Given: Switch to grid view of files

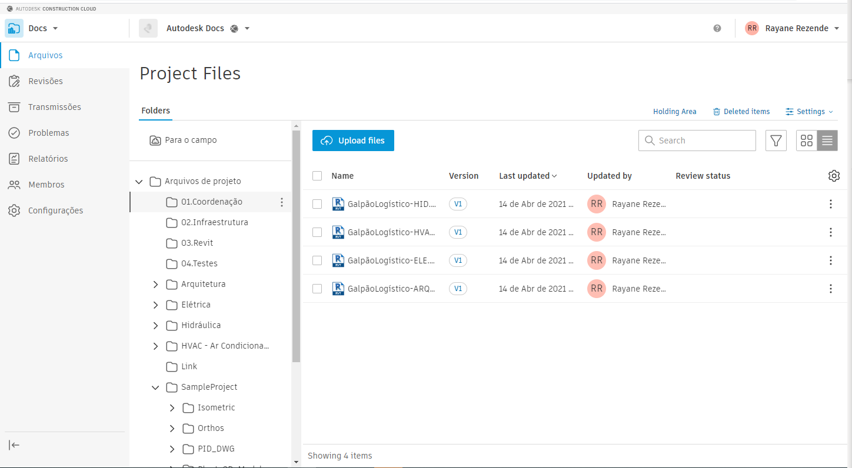Looking at the screenshot, I should [x=806, y=140].
